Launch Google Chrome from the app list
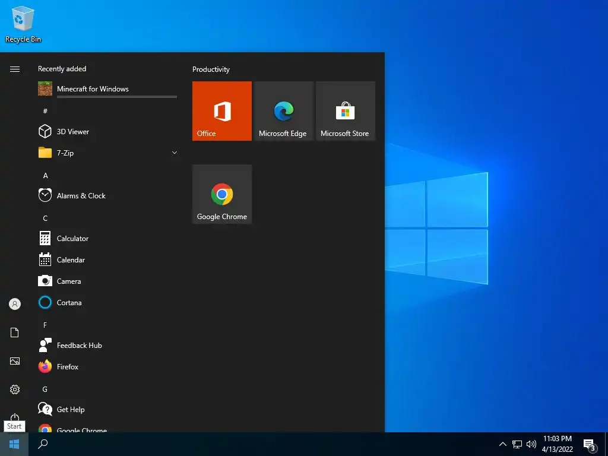Viewport: 608px width, 456px height. click(107, 427)
